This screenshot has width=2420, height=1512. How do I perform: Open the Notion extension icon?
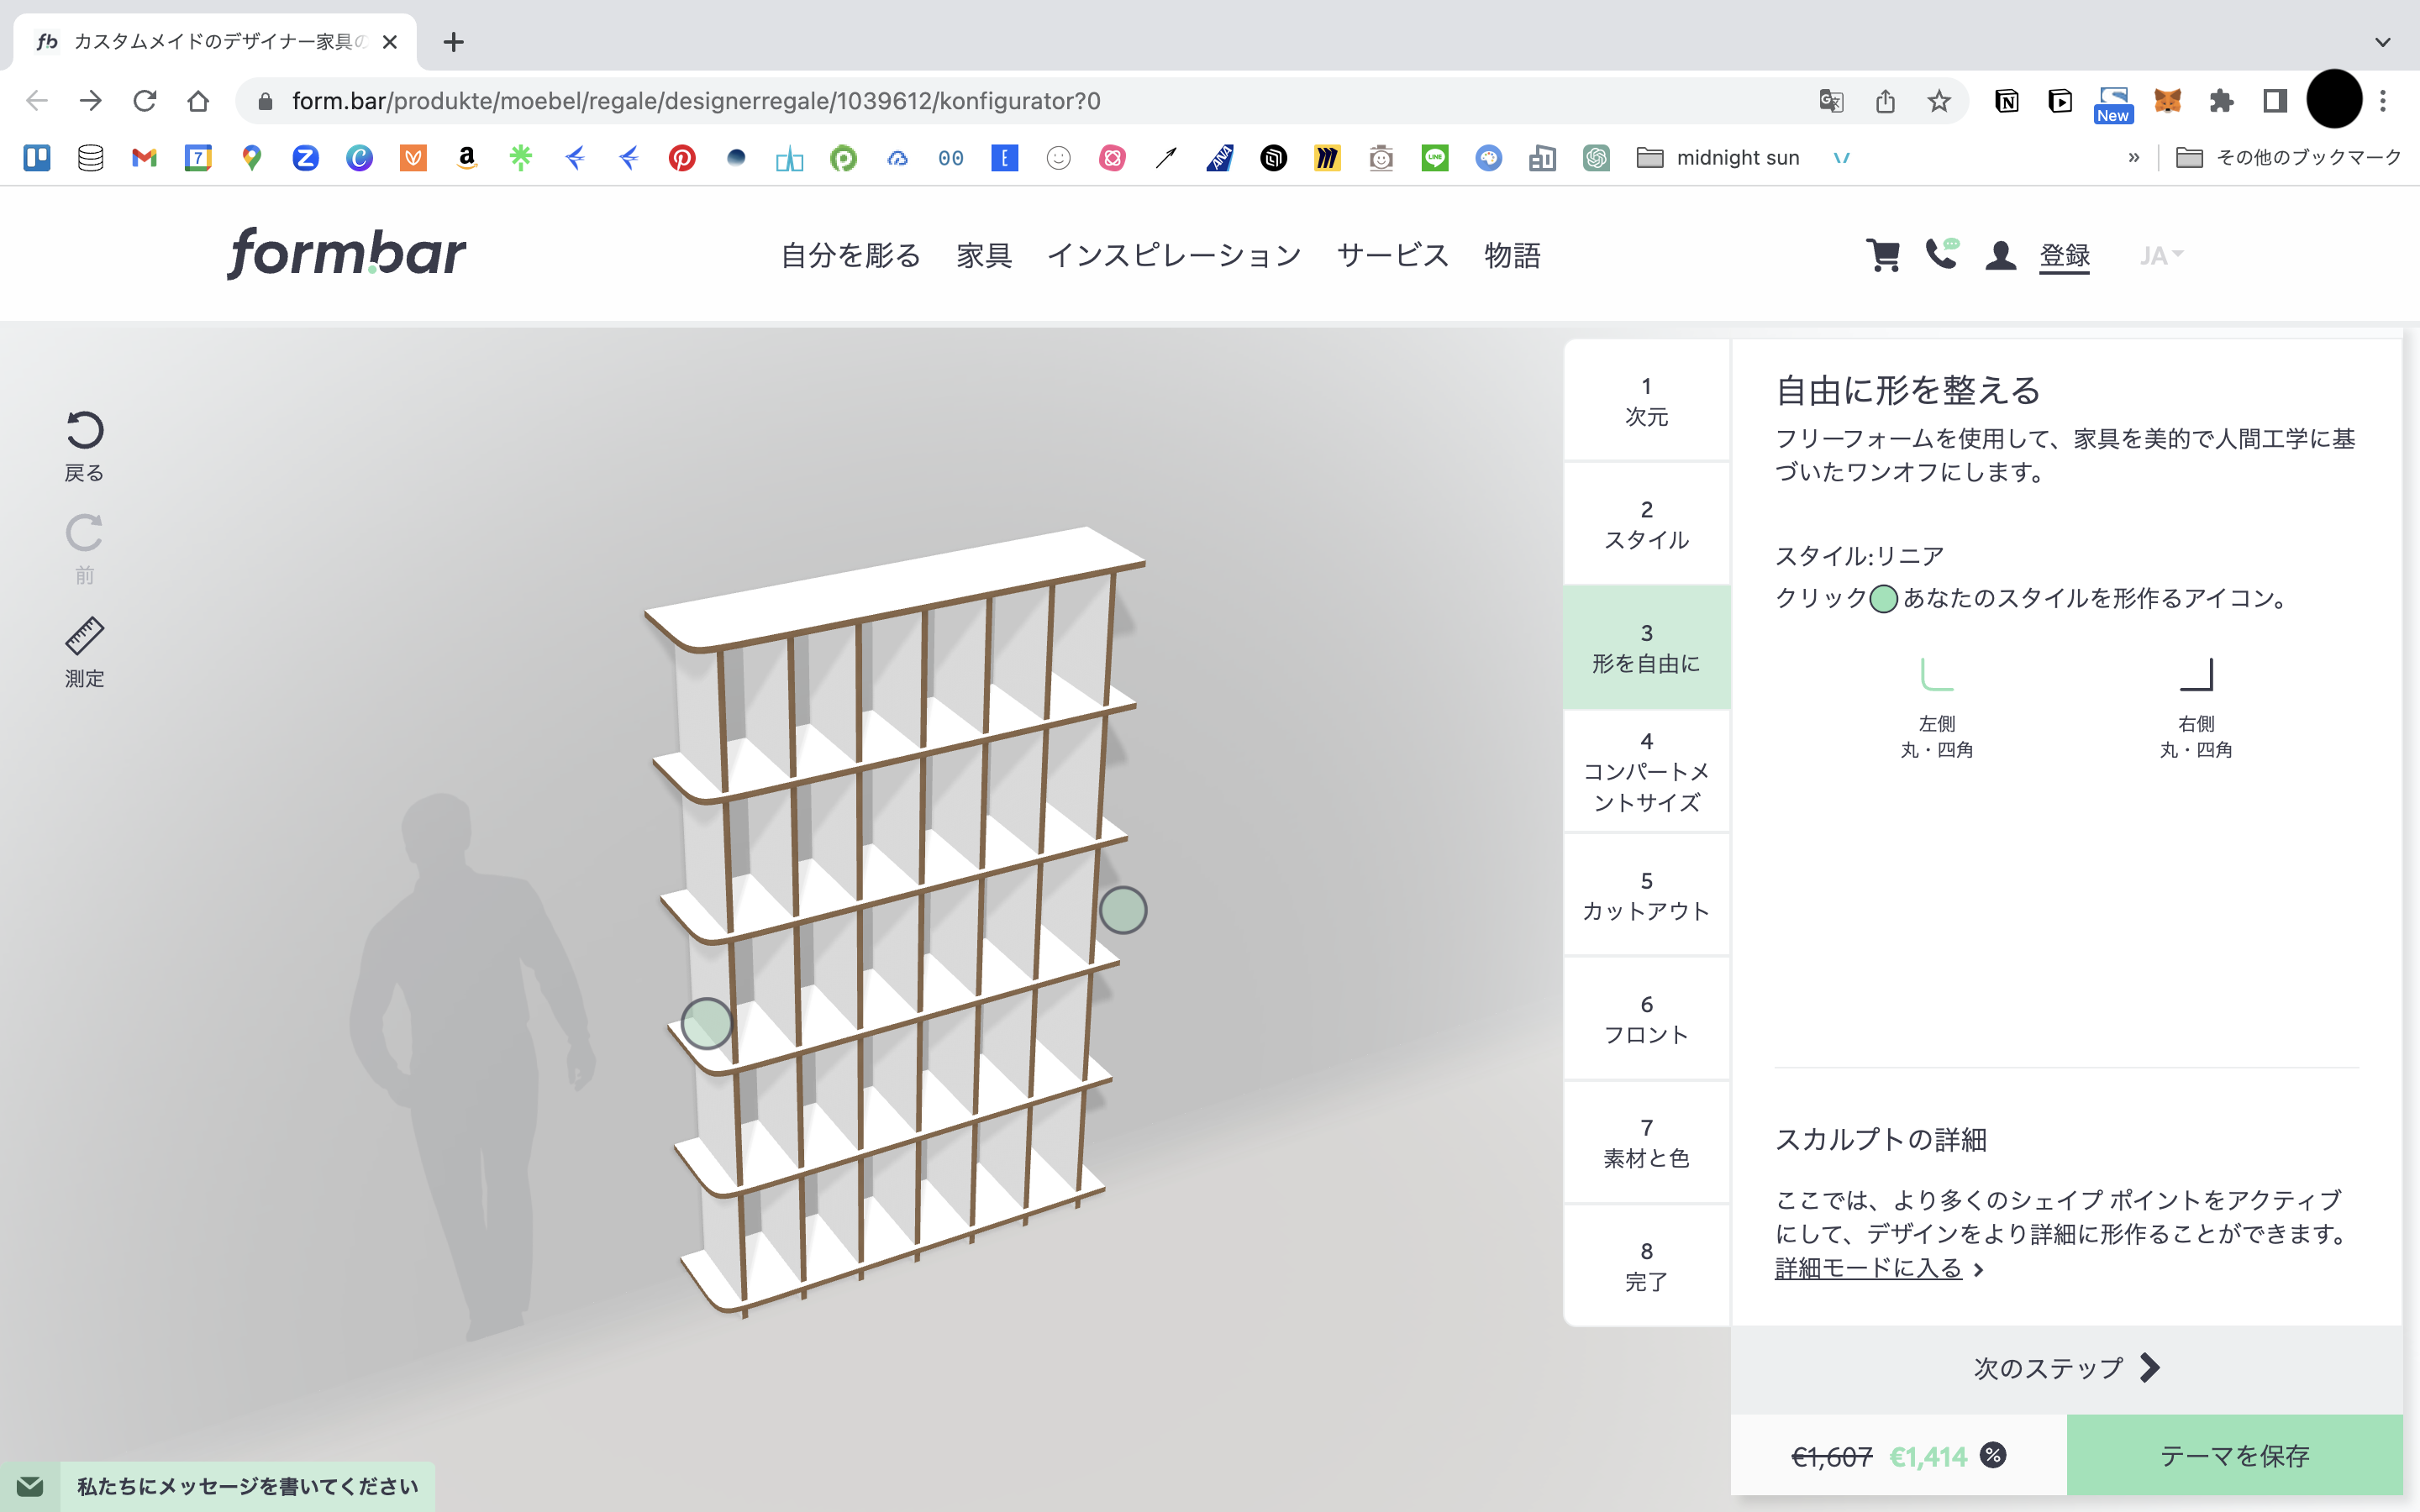(2006, 101)
